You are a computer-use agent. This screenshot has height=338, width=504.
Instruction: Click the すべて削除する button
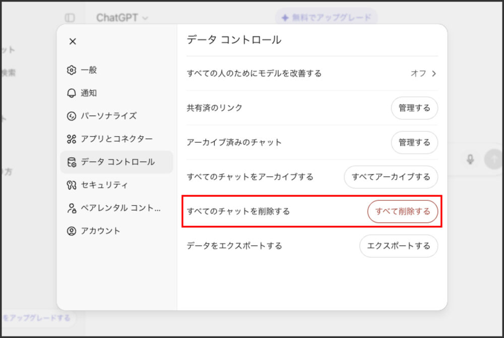click(x=403, y=211)
